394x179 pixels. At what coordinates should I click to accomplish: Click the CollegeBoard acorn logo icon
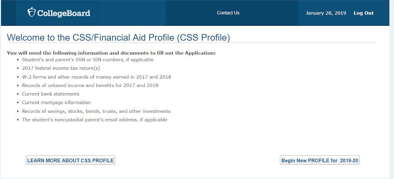click(32, 12)
